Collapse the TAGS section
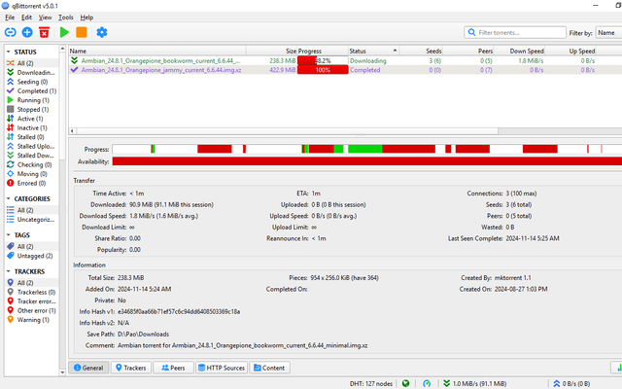Image resolution: width=622 pixels, height=389 pixels. click(9, 235)
